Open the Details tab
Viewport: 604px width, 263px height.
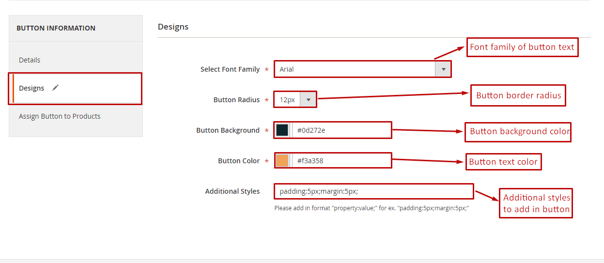(x=30, y=60)
